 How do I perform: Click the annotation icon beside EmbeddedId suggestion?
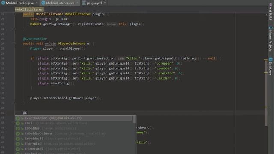tap(18, 139)
